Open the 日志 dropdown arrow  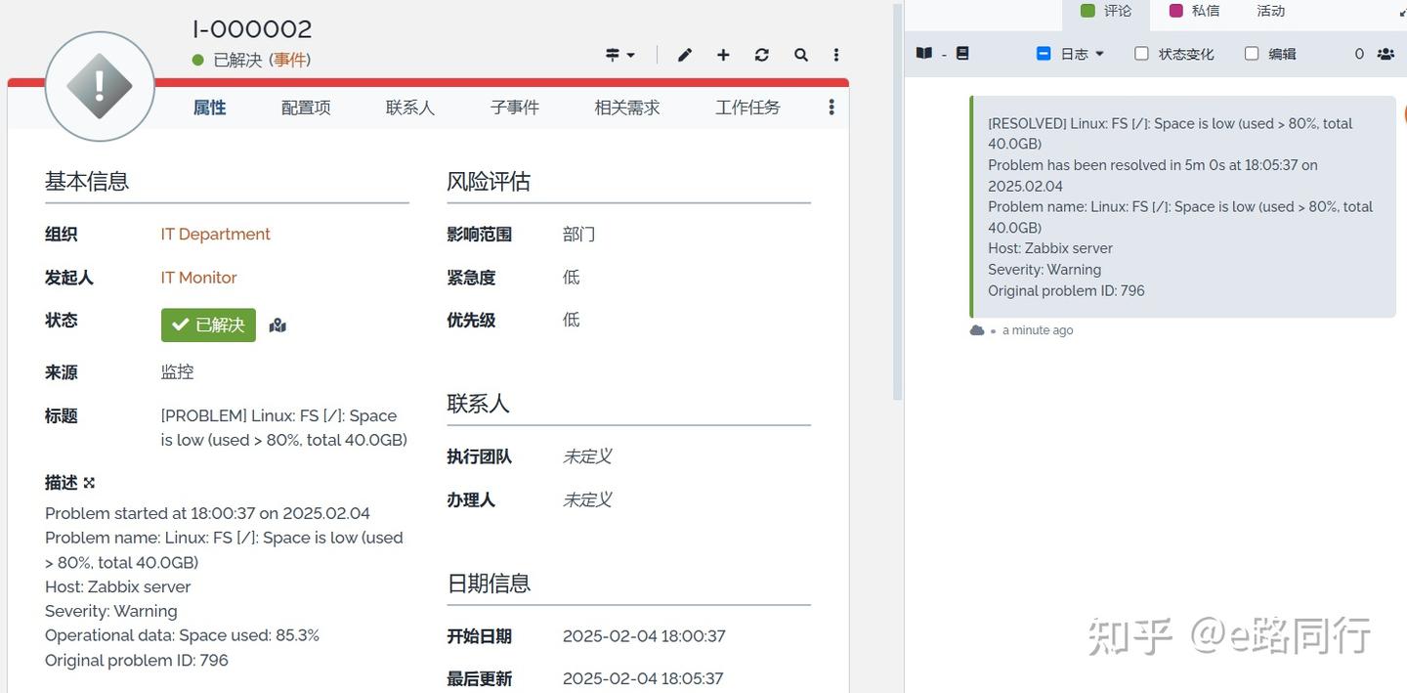(x=1100, y=54)
